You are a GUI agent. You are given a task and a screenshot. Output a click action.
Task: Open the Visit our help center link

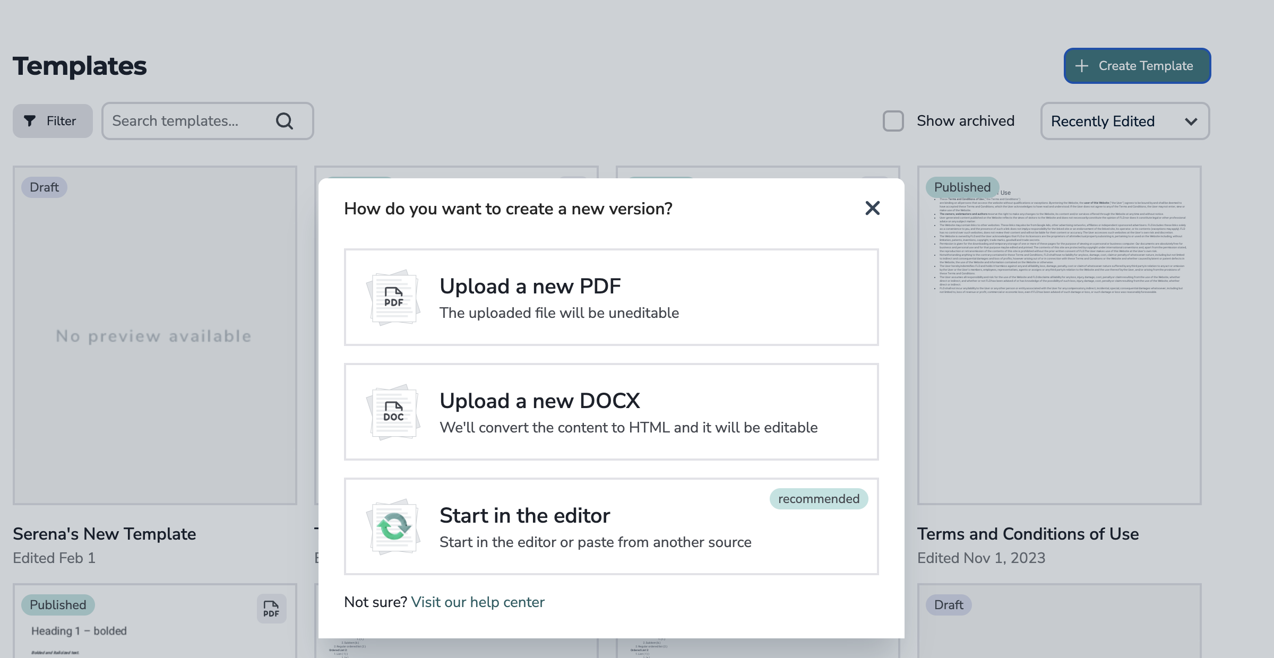[x=477, y=602]
